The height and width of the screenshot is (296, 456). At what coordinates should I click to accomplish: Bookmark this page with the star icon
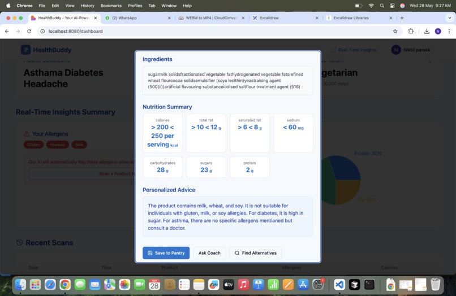click(x=395, y=31)
